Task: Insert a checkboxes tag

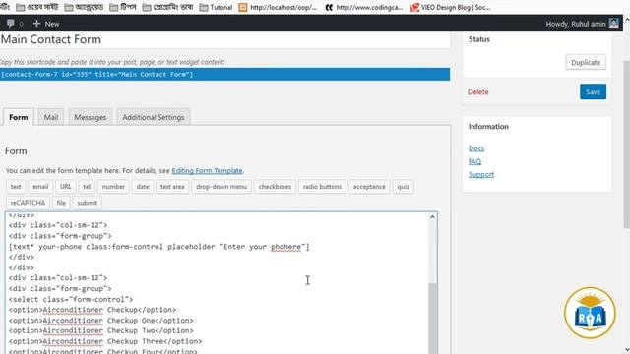Action: 275,187
